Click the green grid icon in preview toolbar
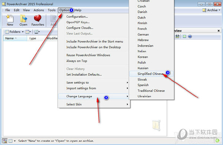The image size is (223, 145). coord(184,37)
